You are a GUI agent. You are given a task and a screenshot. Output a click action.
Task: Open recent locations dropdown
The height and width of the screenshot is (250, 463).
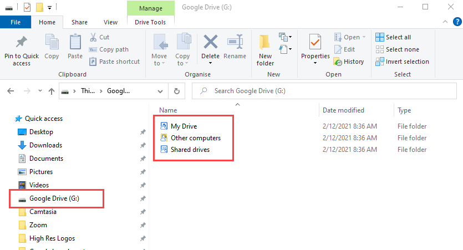pyautogui.click(x=40, y=91)
